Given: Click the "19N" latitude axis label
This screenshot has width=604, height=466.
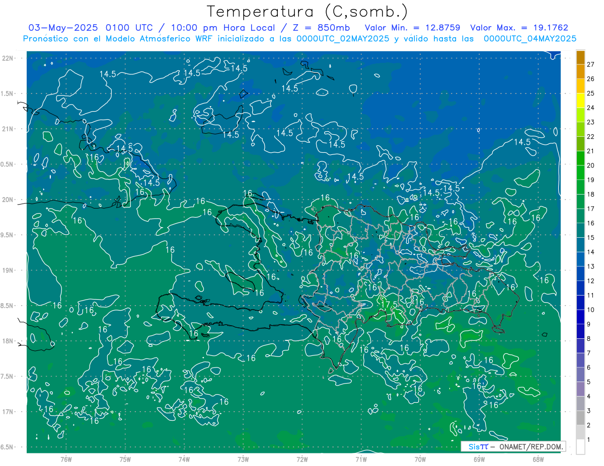Looking at the screenshot, I should pyautogui.click(x=9, y=270).
